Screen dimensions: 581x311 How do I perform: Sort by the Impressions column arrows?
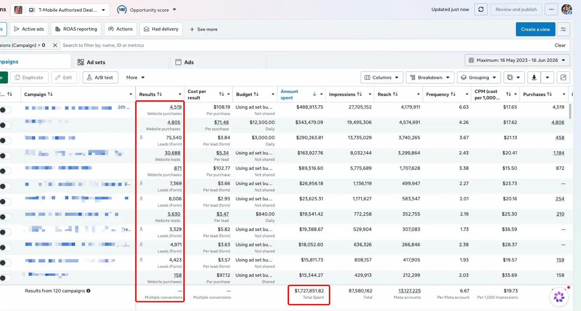click(x=359, y=94)
